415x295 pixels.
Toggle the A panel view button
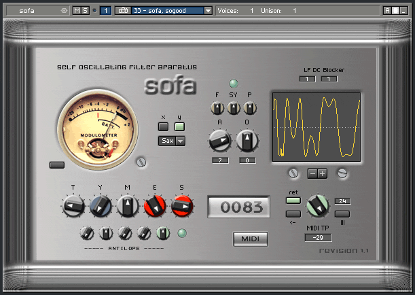pos(387,11)
